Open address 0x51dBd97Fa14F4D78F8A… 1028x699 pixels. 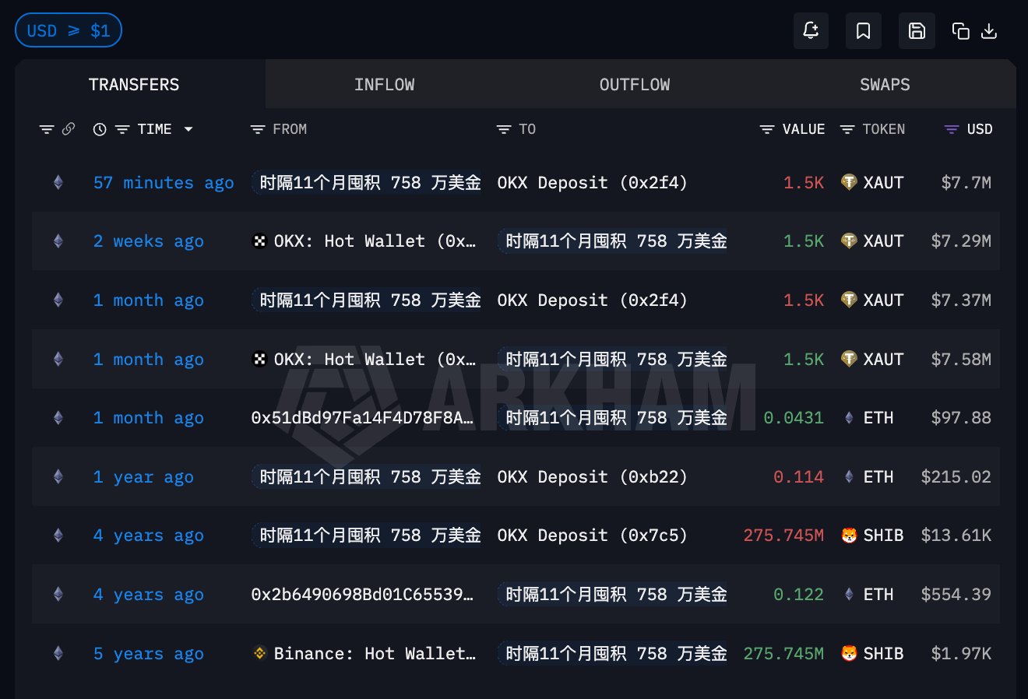(x=362, y=418)
